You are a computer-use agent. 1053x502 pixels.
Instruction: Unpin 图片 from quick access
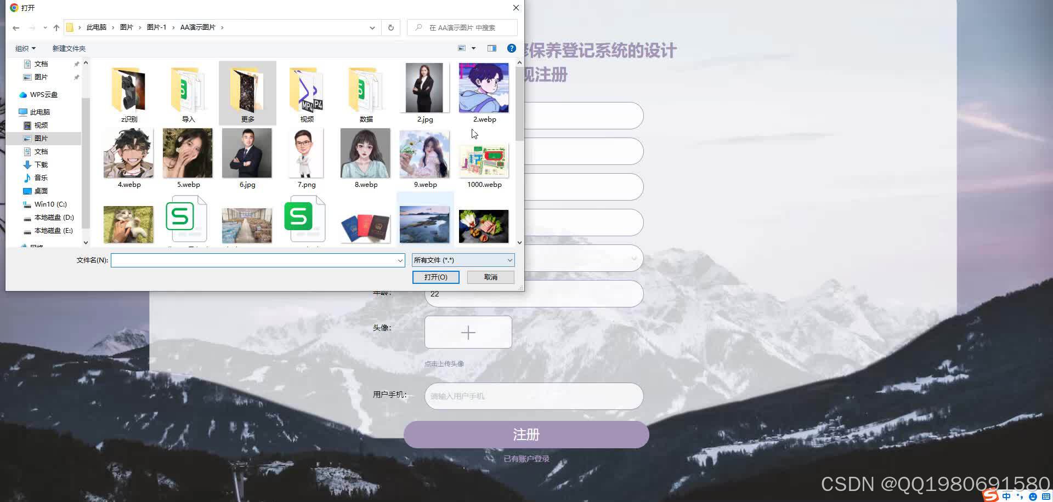click(76, 77)
